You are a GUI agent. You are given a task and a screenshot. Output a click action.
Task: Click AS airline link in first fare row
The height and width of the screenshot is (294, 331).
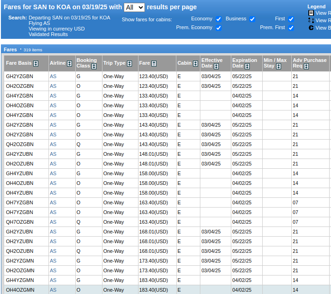[x=53, y=76]
